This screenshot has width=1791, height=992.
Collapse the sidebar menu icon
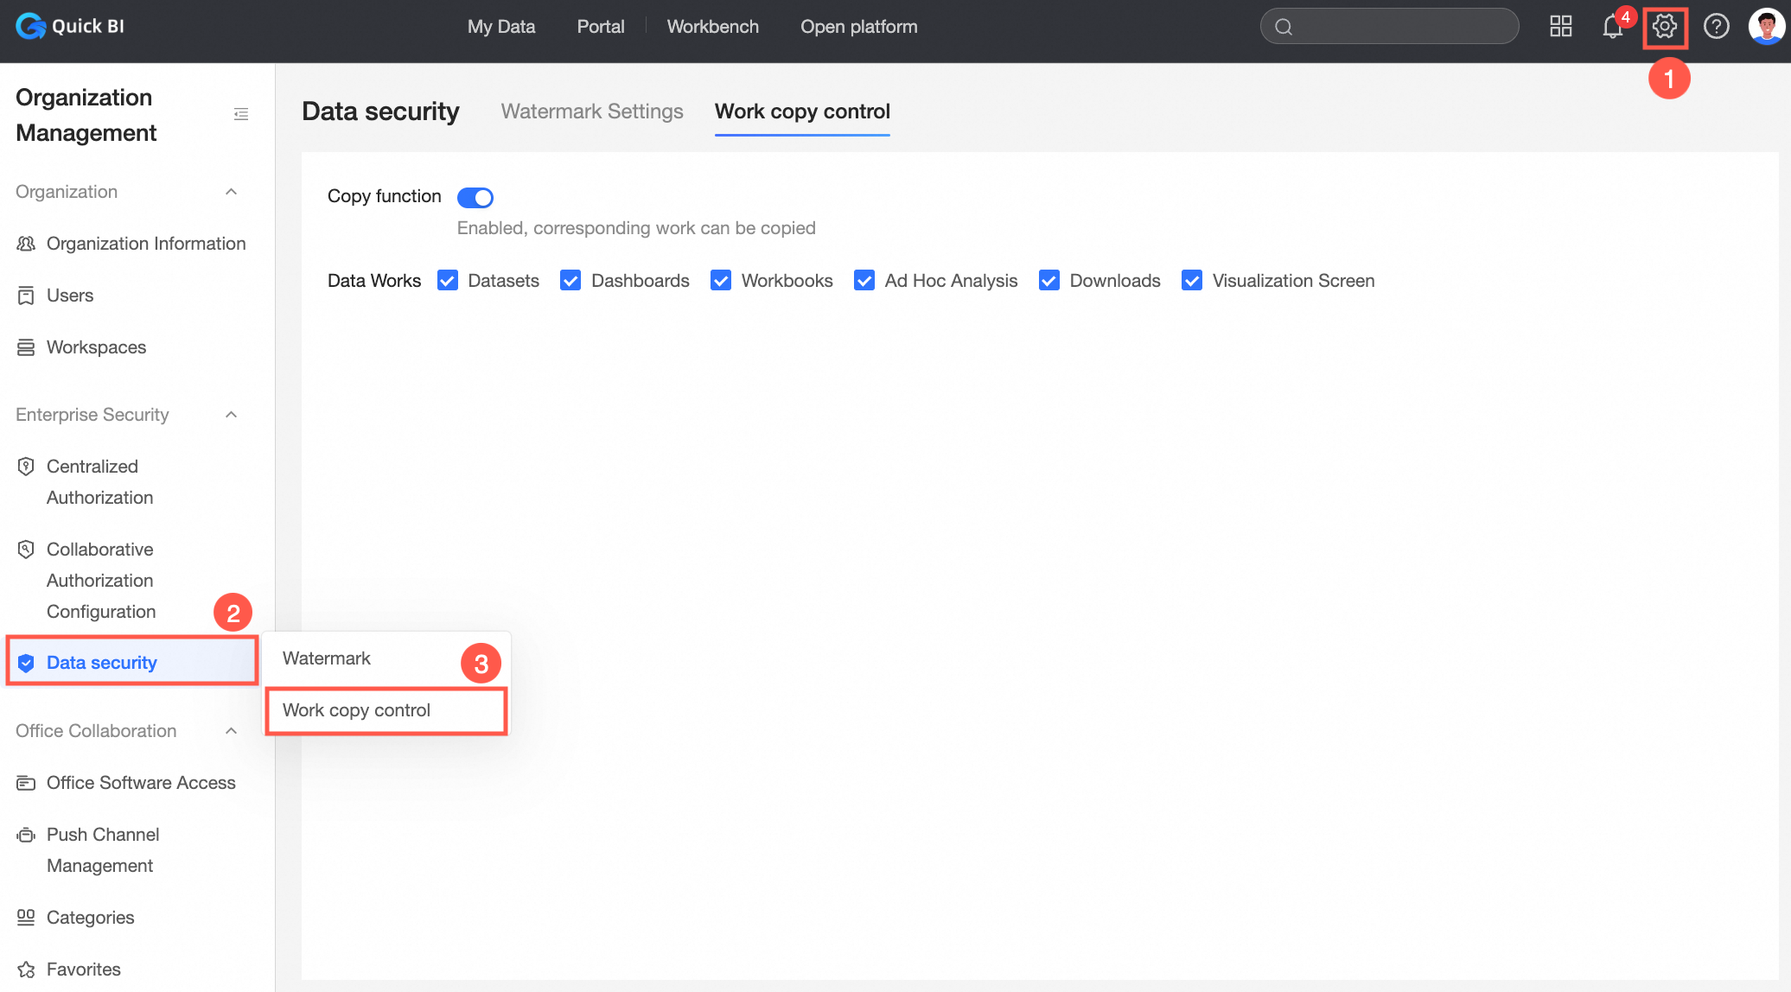tap(241, 114)
